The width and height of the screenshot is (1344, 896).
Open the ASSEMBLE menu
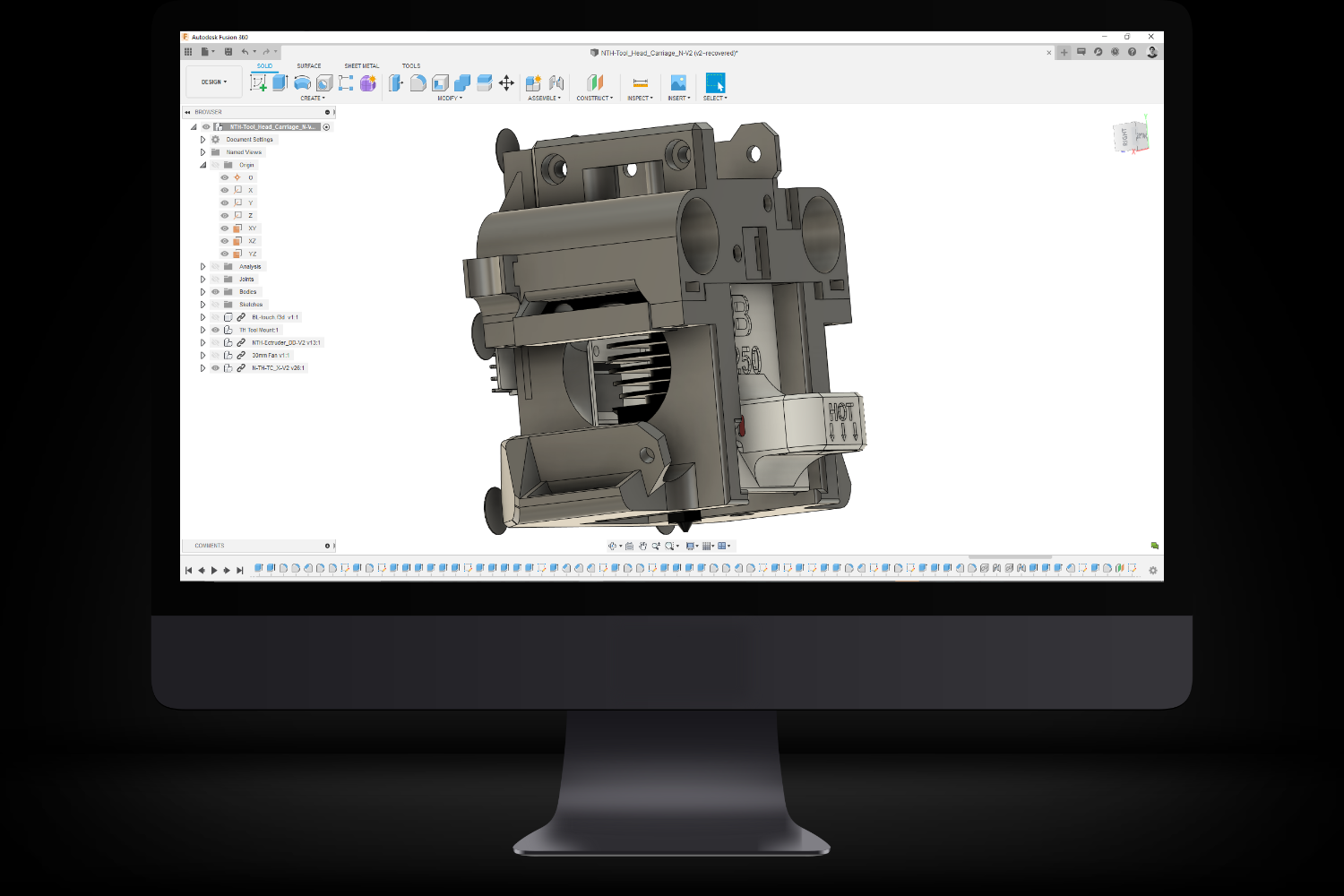pos(545,99)
